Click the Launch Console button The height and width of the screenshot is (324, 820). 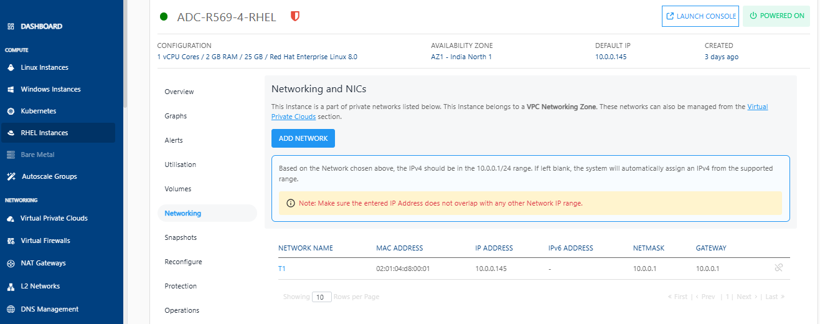pyautogui.click(x=700, y=16)
